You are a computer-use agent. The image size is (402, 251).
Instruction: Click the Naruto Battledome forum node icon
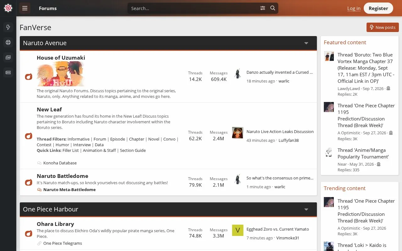29,182
